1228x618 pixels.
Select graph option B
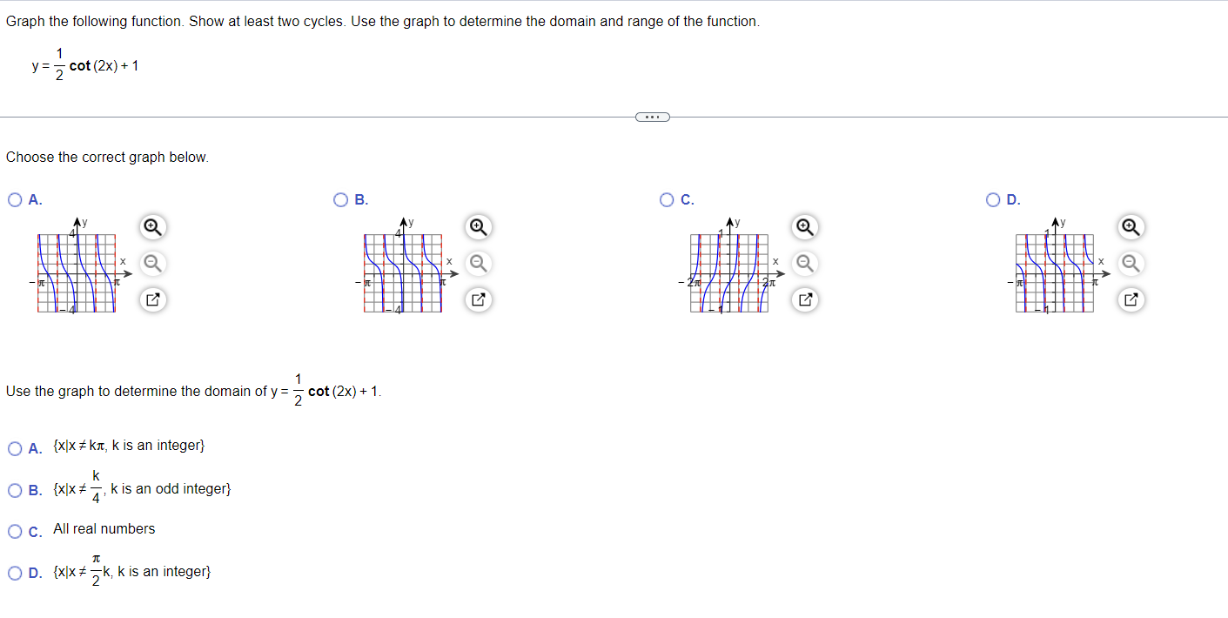pos(339,199)
